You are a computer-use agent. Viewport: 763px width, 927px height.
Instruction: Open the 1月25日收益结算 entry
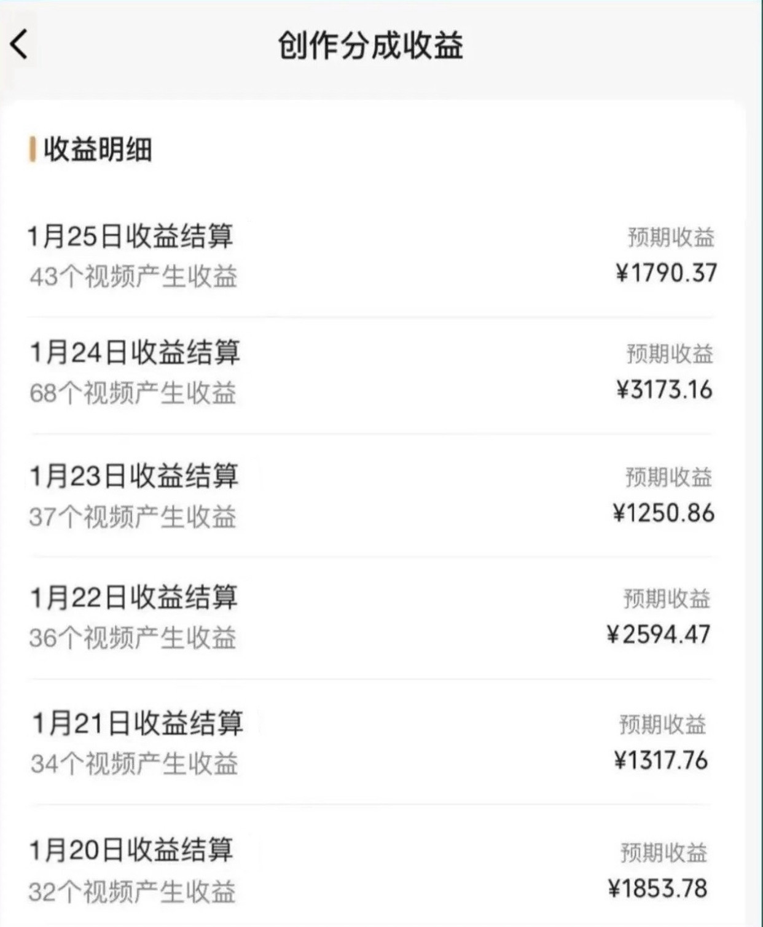(x=130, y=237)
